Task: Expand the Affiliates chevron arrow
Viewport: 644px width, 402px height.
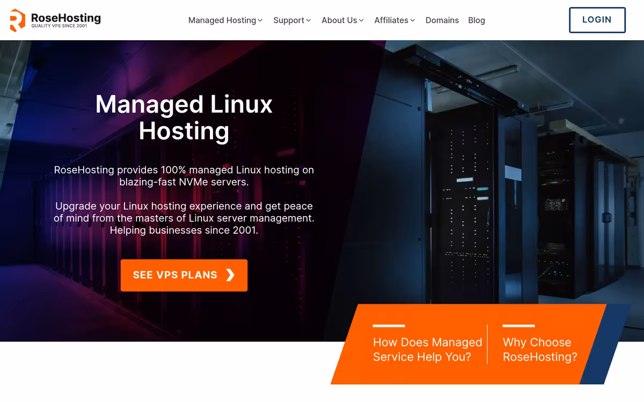Action: click(413, 20)
